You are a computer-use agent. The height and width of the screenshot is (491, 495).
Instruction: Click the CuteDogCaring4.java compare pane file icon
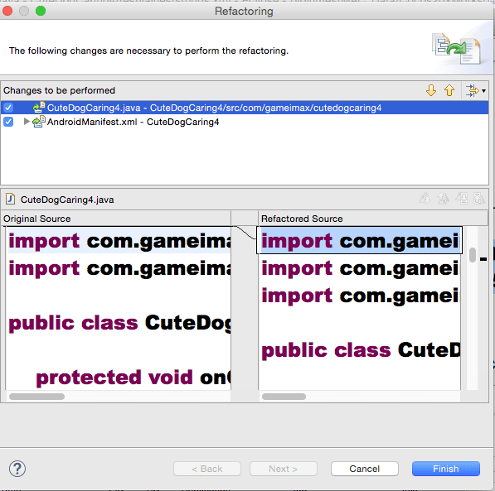pyautogui.click(x=11, y=199)
